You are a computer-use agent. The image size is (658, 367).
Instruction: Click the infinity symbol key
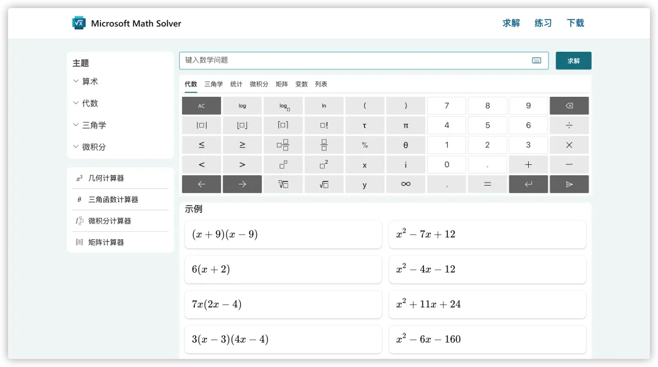point(406,184)
